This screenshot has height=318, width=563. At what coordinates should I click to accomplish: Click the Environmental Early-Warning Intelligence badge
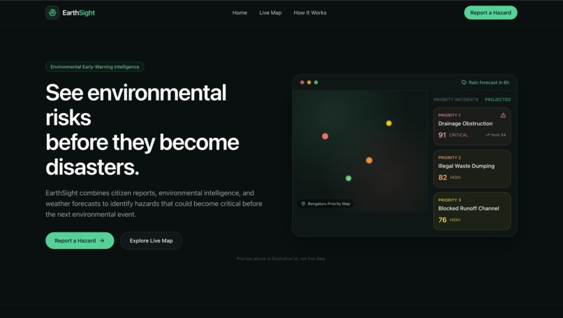point(95,67)
